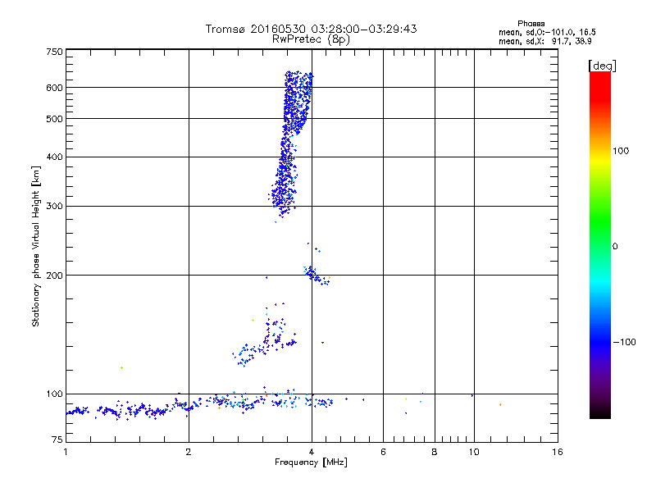Click the y-axis tick label '200'

54,276
